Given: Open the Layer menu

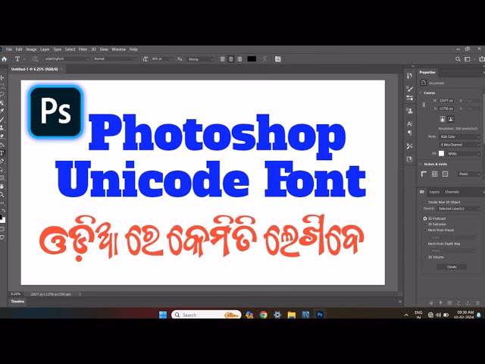Looking at the screenshot, I should pyautogui.click(x=45, y=49).
